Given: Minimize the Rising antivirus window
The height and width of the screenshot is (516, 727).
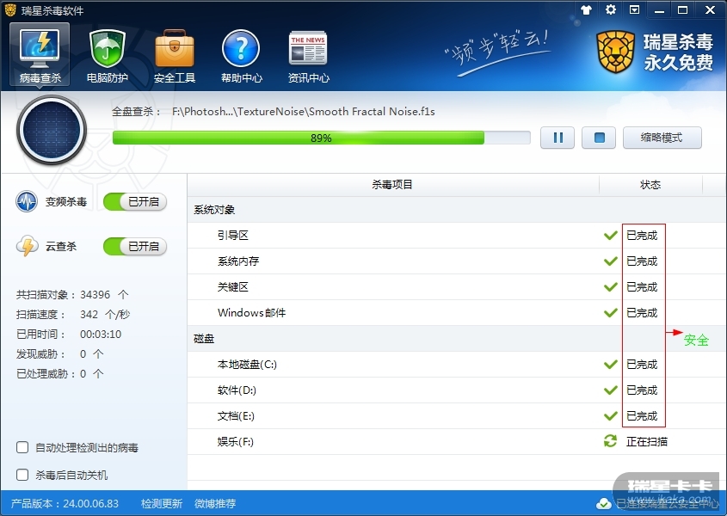Looking at the screenshot, I should pyautogui.click(x=659, y=10).
